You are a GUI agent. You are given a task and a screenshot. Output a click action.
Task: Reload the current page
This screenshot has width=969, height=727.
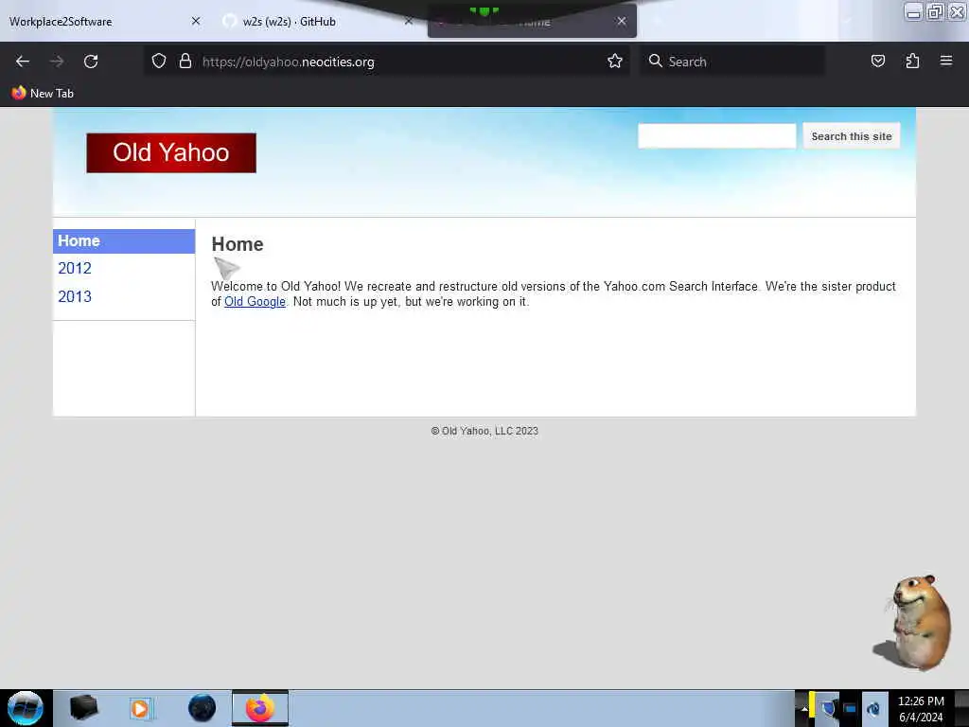coord(91,62)
